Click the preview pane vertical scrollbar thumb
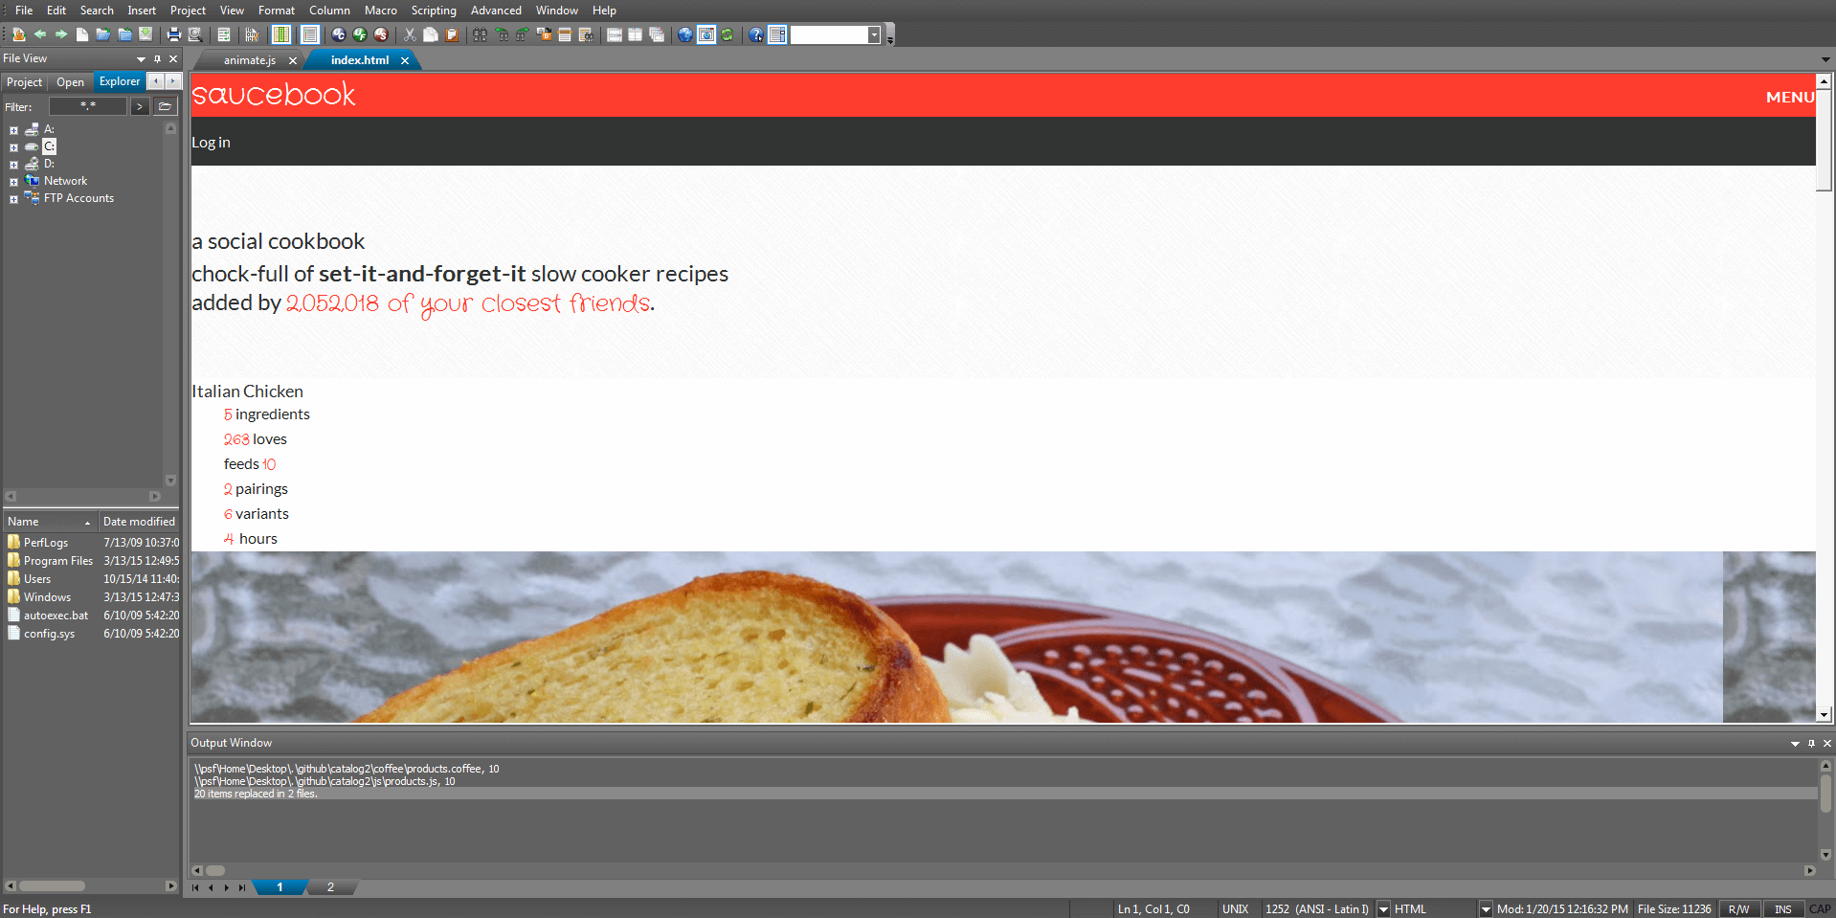 [1825, 140]
